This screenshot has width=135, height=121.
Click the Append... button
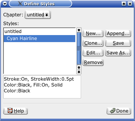[118, 33]
